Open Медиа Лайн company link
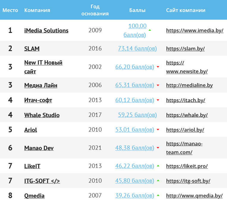Screen dimensions: 227x203 point(41,85)
